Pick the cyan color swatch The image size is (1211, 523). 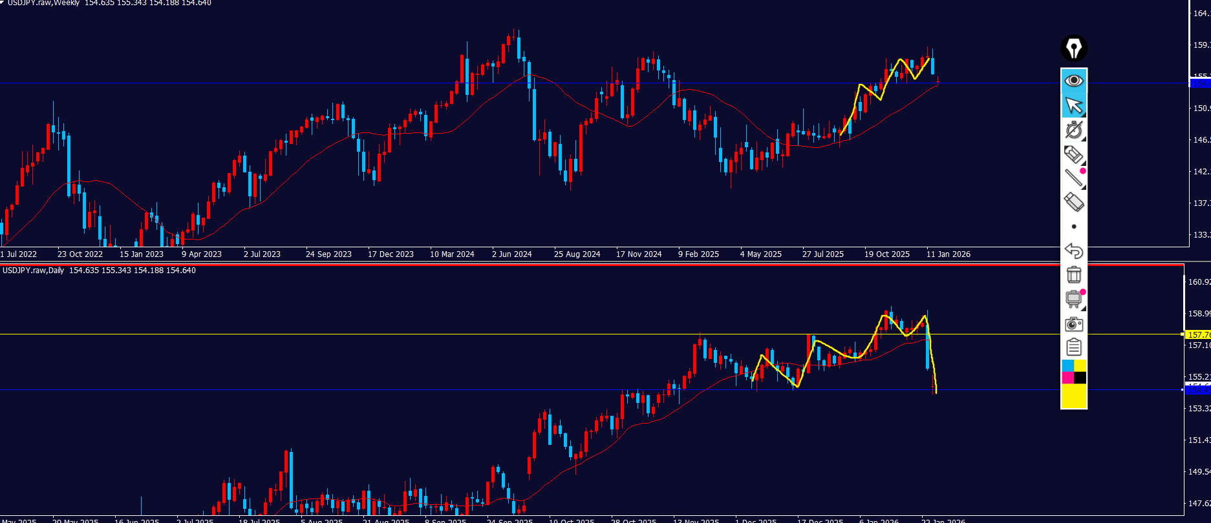coord(1067,366)
